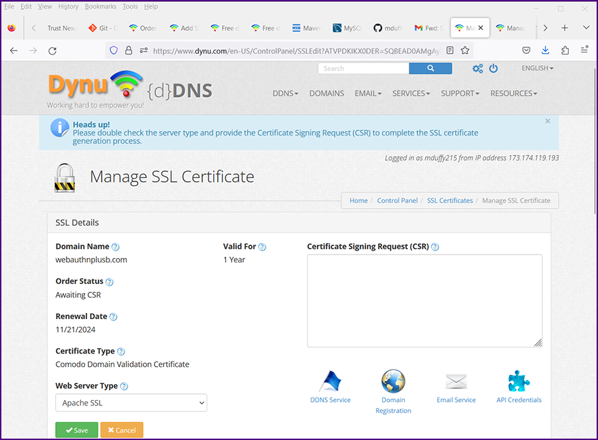Open the History menu
Viewport: 598px width, 440px height.
click(68, 7)
